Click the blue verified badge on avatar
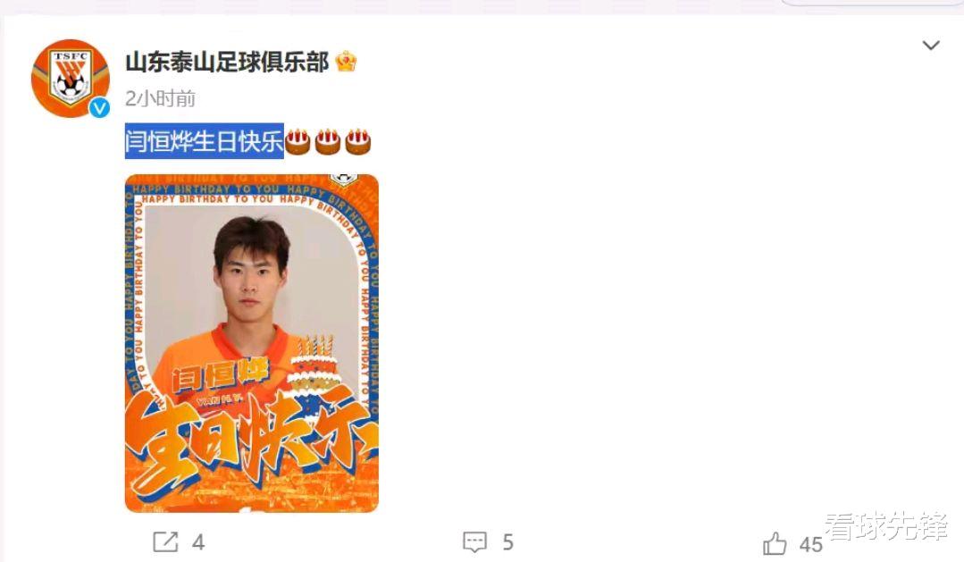The width and height of the screenshot is (964, 562). point(99,107)
